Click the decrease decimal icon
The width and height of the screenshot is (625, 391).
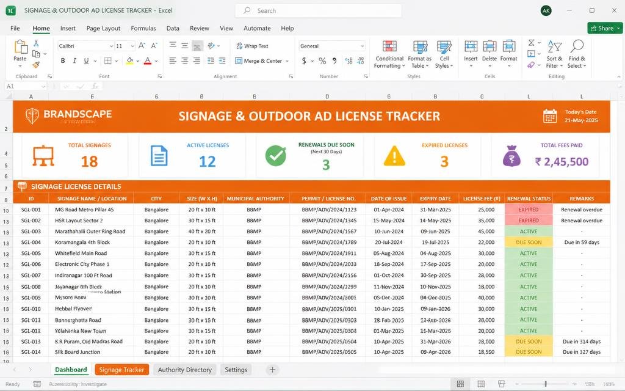[361, 60]
